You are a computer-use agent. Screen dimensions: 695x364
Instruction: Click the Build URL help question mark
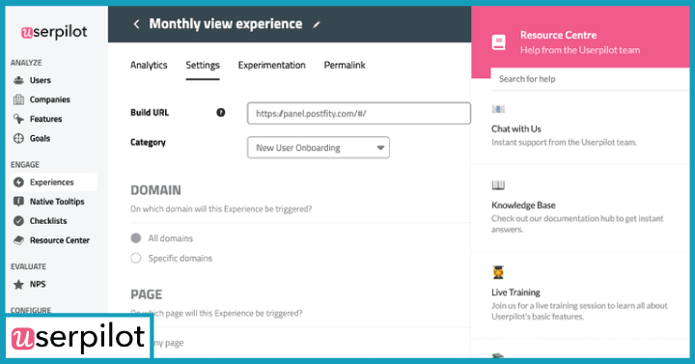point(221,113)
